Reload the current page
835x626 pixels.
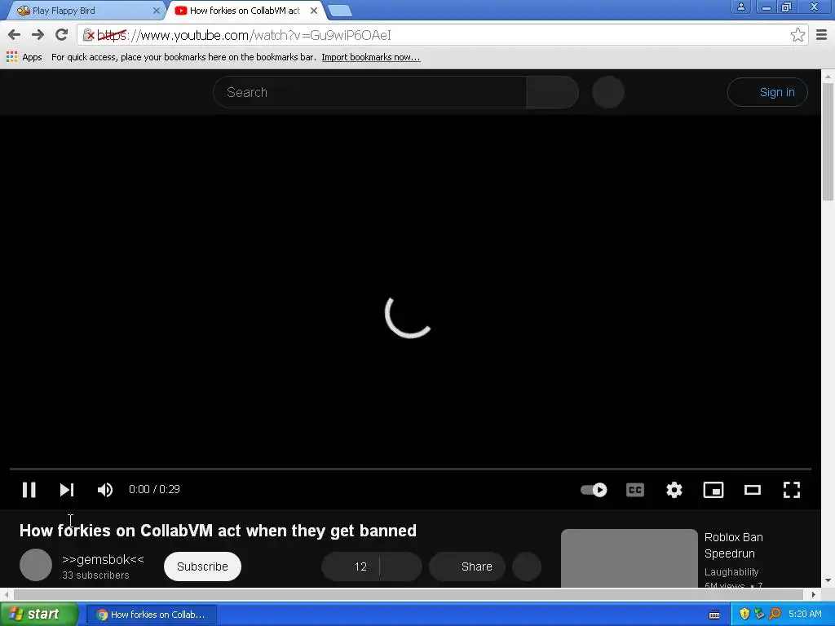pos(62,35)
